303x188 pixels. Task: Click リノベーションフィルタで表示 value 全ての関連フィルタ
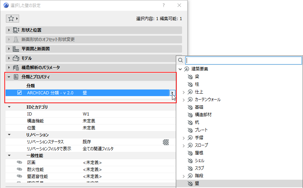[x=98, y=149]
